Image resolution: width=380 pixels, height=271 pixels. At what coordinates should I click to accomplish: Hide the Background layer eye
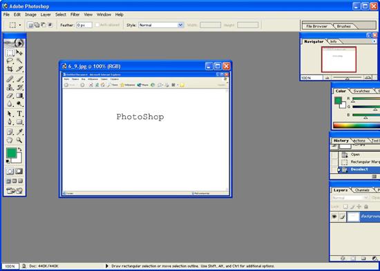[x=334, y=217]
